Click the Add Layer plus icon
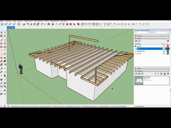171x128 pixels. pyautogui.click(x=136, y=41)
